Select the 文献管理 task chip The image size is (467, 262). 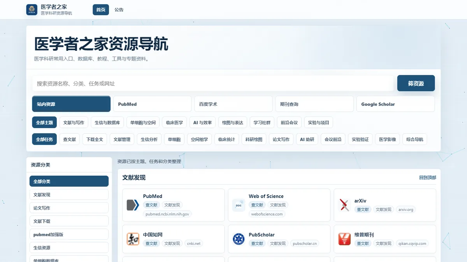[122, 139]
